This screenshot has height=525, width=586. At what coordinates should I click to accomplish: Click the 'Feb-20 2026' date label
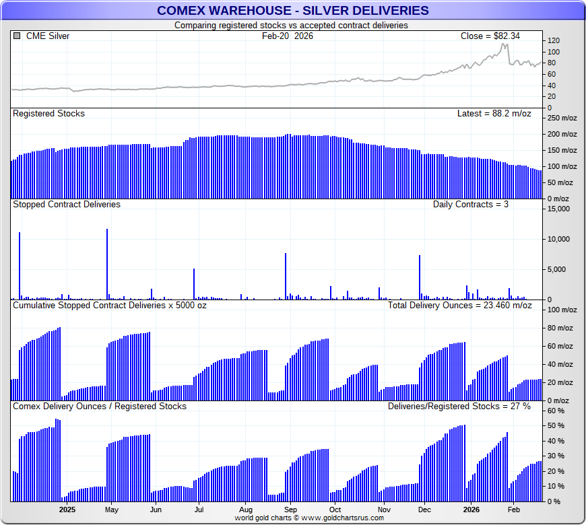coord(288,36)
